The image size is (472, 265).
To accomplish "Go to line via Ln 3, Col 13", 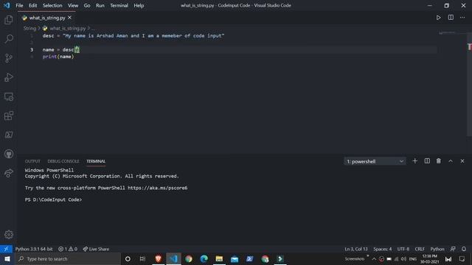I will [356, 249].
